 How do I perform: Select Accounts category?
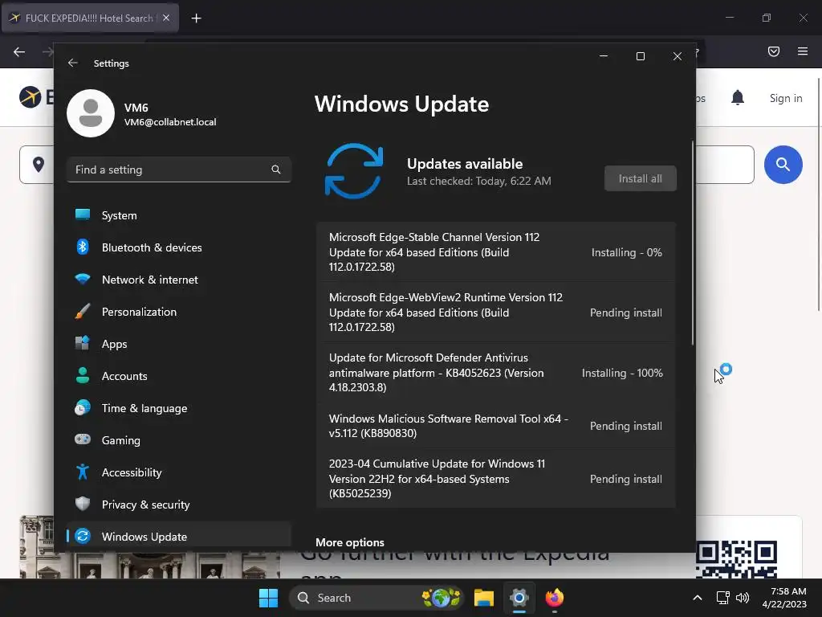[179, 376]
